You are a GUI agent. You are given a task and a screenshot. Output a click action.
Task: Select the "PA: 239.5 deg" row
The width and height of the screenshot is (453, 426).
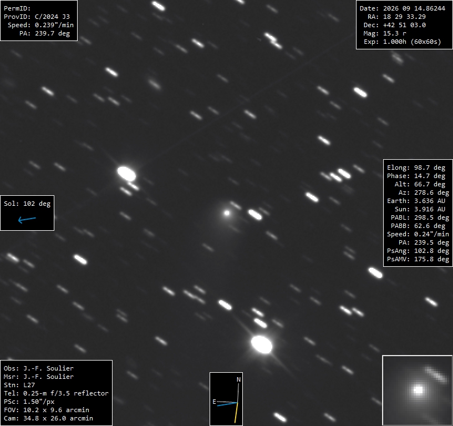coord(424,243)
